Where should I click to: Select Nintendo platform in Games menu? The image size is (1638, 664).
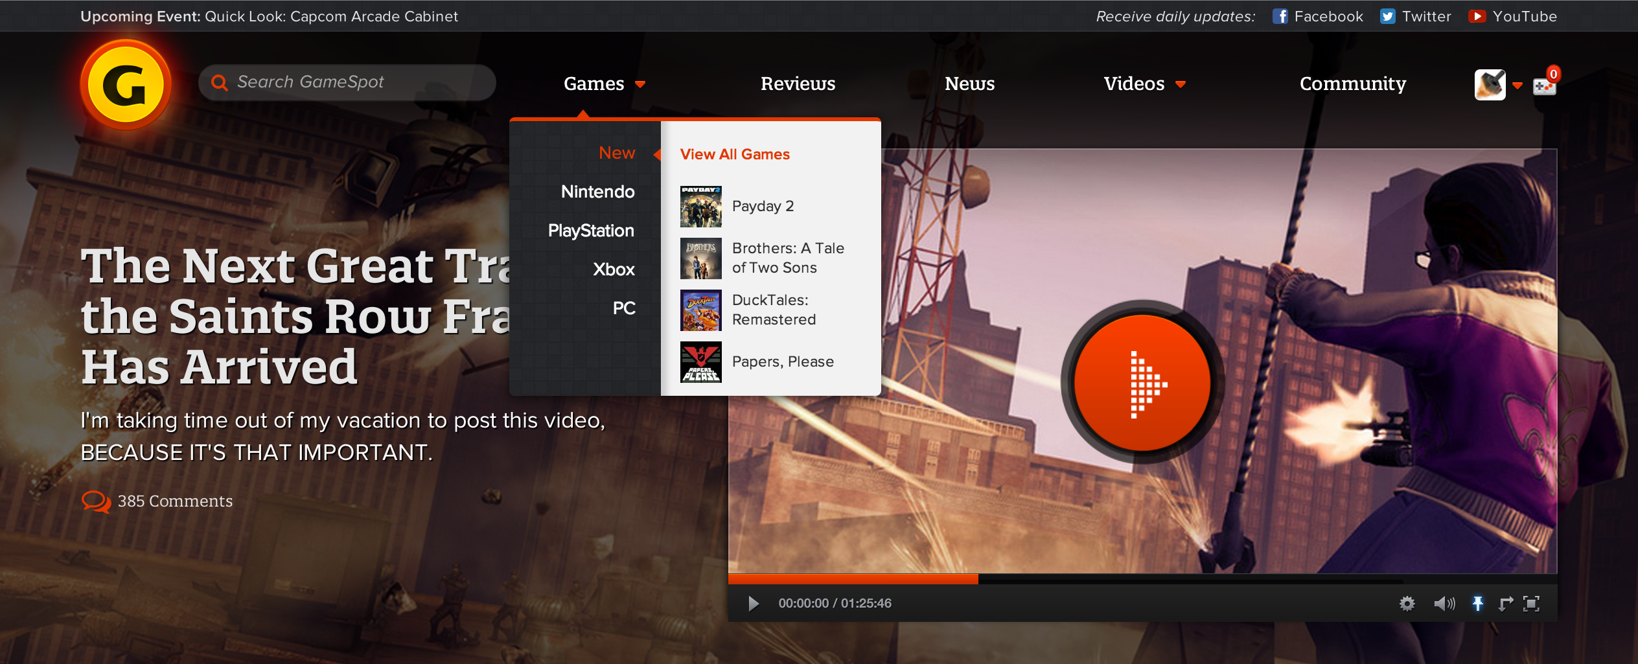597,192
